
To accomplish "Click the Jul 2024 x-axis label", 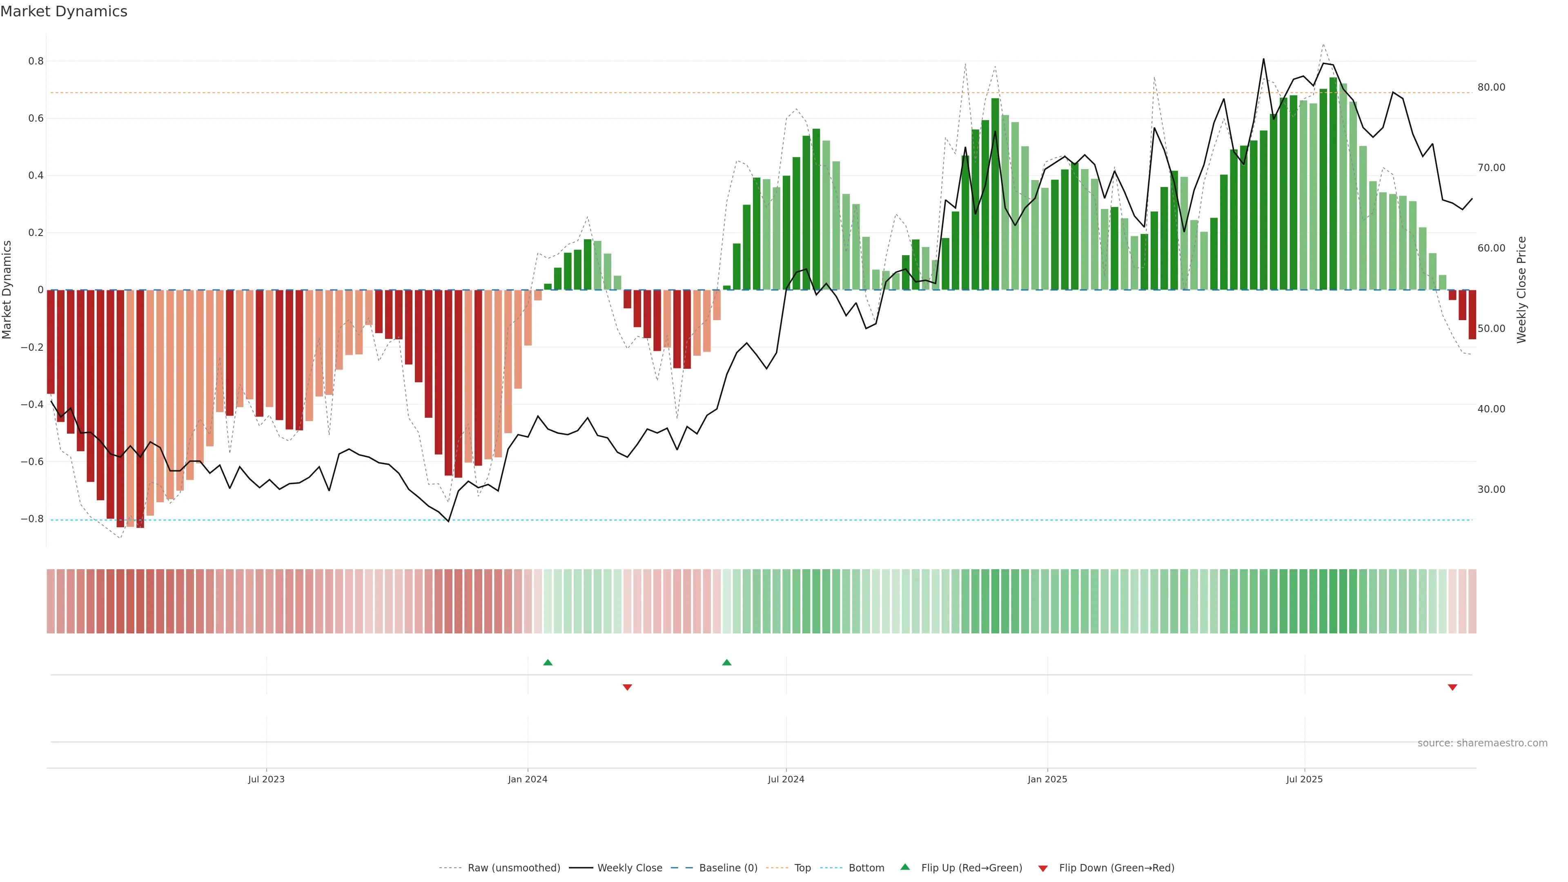I will tap(786, 779).
